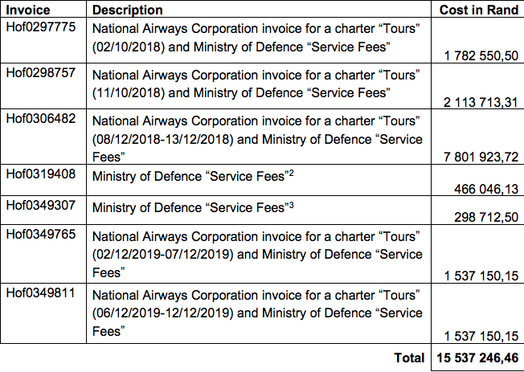This screenshot has width=524, height=372.
Task: Click the cost 1 782 550,50
Action: [478, 55]
